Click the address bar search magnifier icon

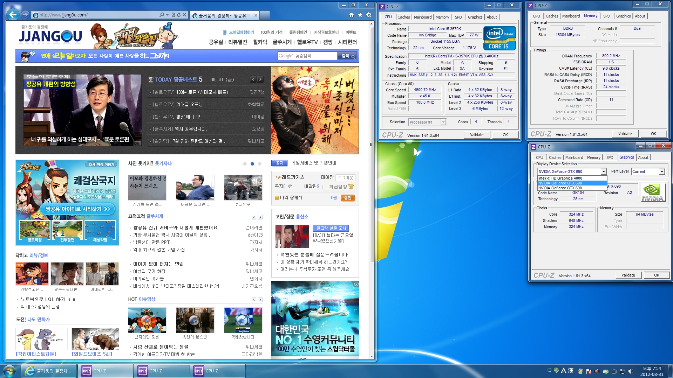pyautogui.click(x=162, y=15)
